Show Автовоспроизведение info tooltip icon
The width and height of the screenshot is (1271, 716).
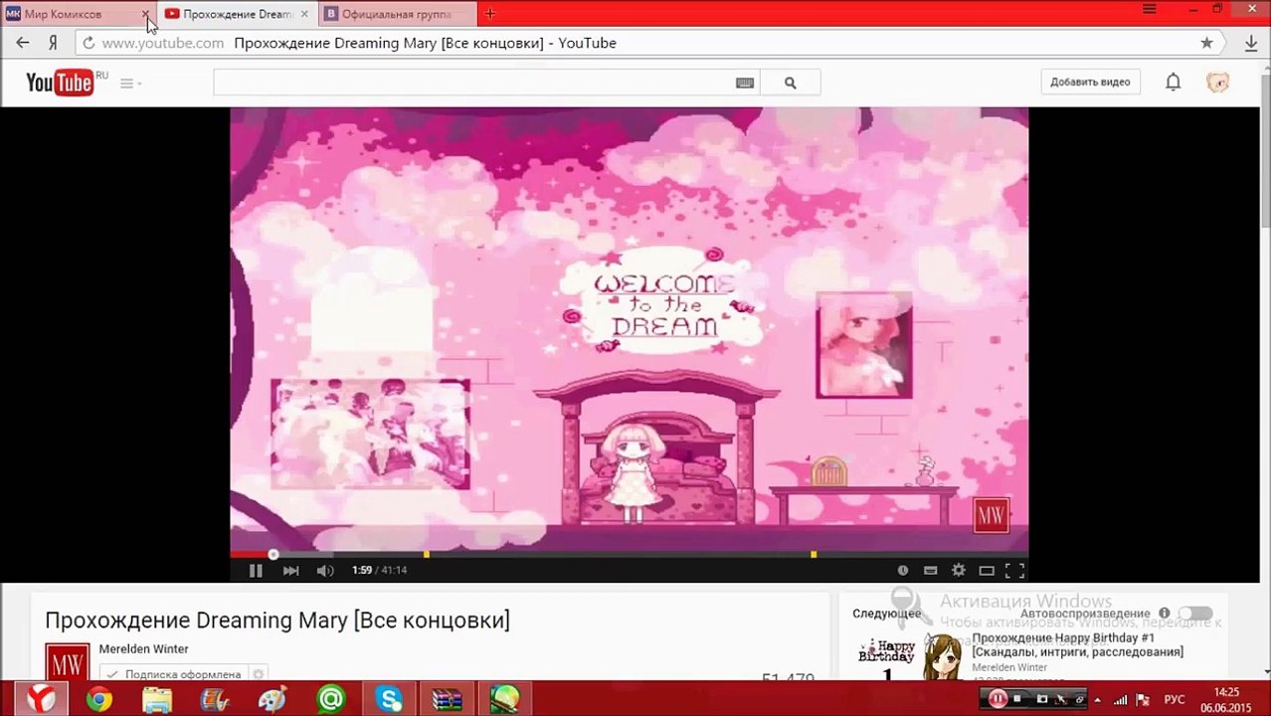[1164, 614]
